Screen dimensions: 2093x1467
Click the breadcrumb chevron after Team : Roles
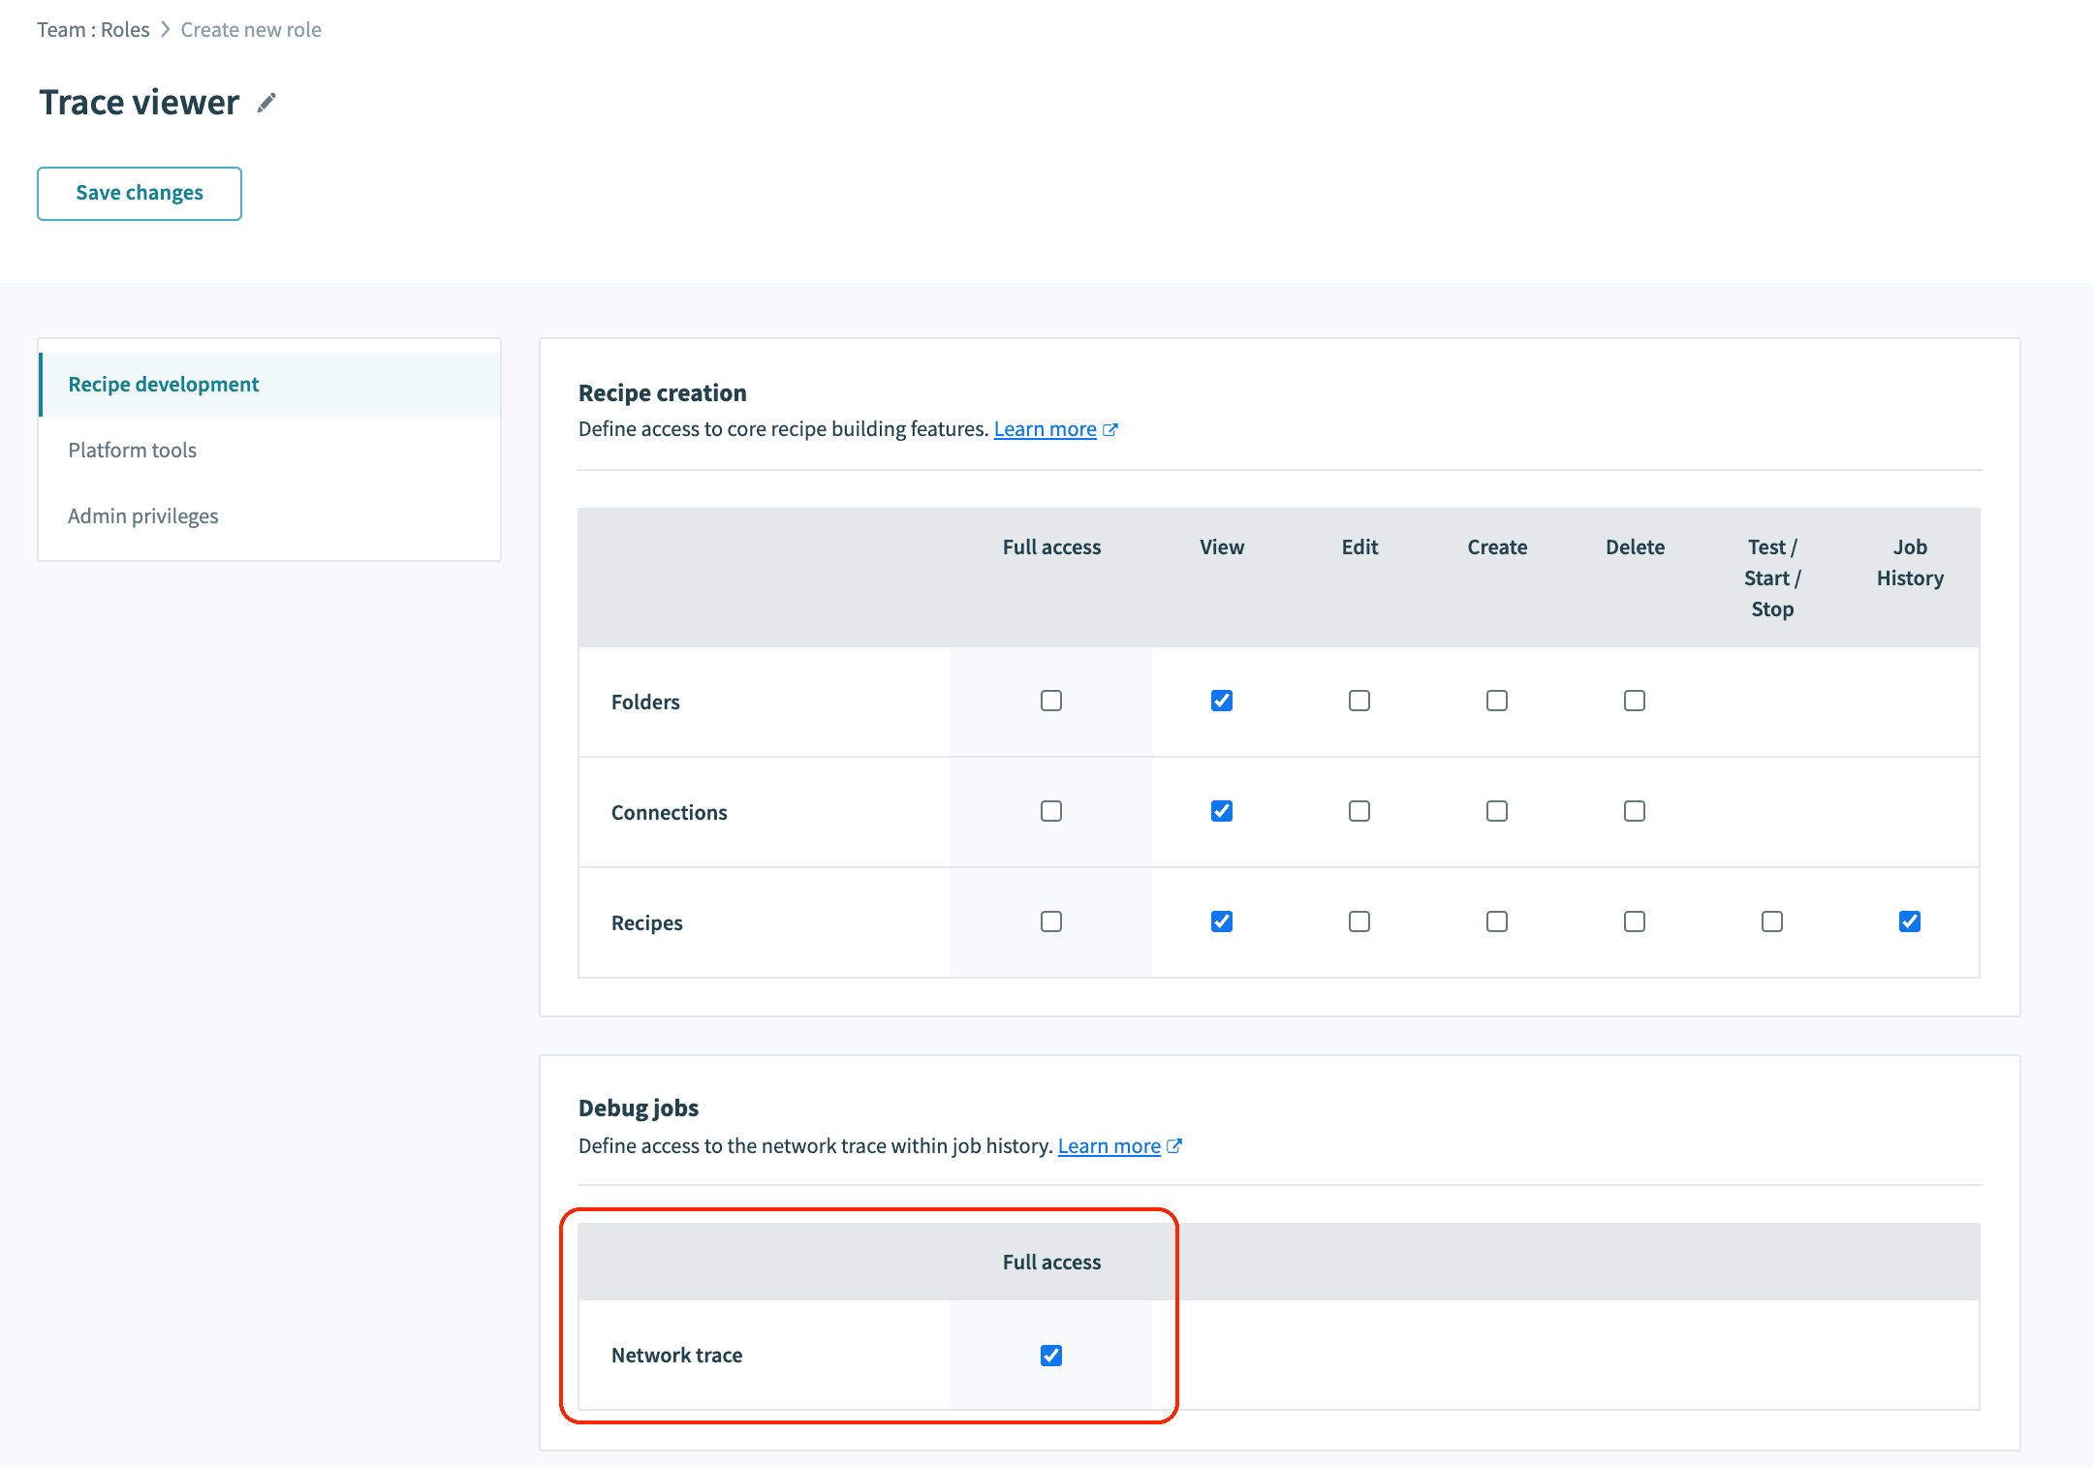[x=164, y=29]
